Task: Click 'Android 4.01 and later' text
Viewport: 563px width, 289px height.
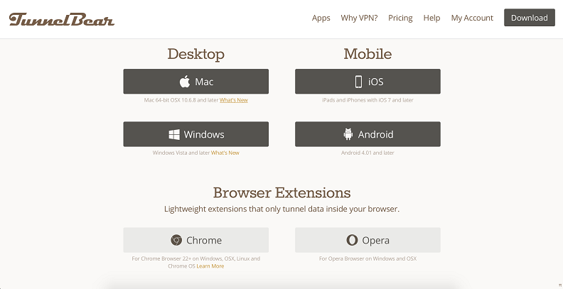Action: tap(368, 153)
